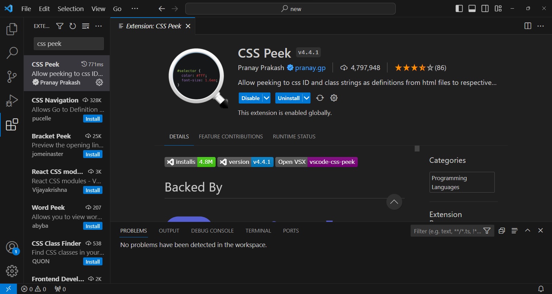Open extensions view more actions menu
Image resolution: width=552 pixels, height=294 pixels.
99,26
